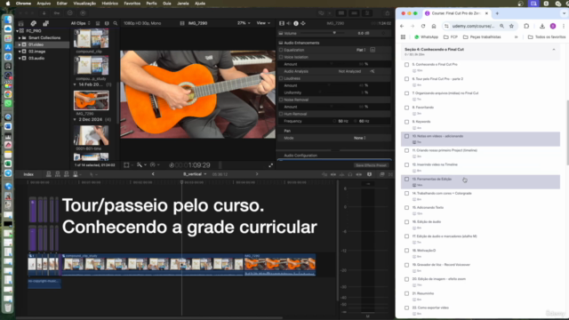Open the Histórico menu

click(109, 4)
